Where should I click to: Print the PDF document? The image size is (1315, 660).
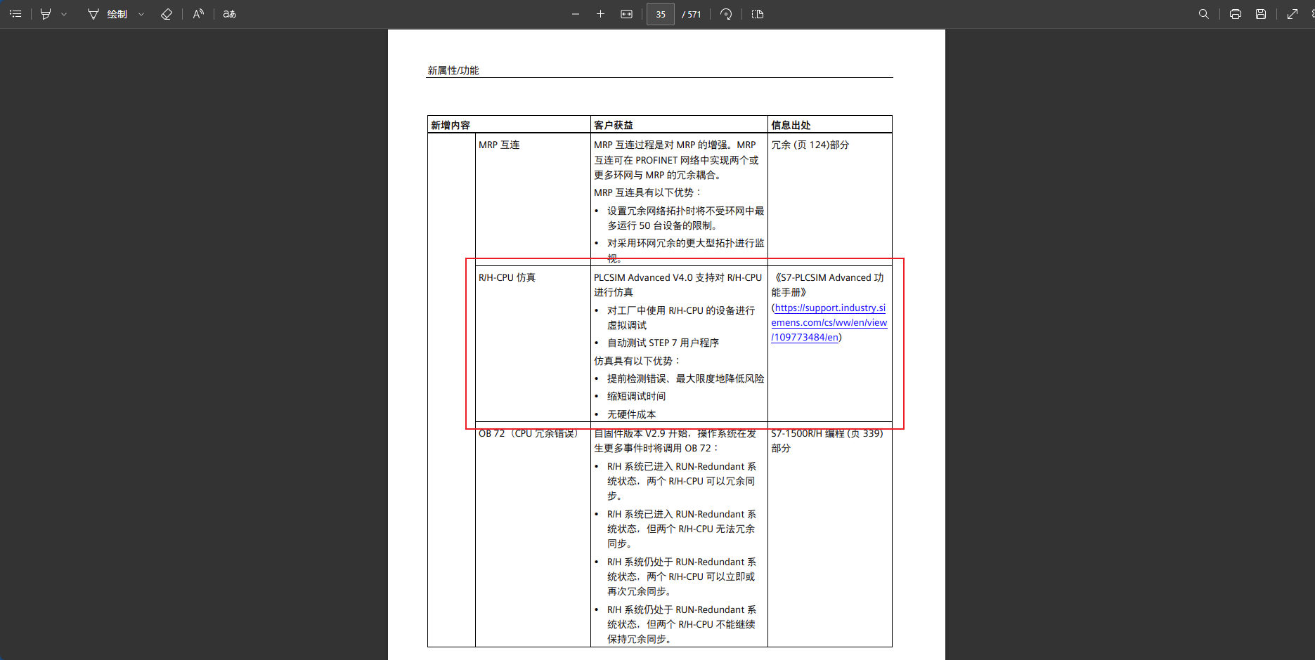pos(1235,14)
